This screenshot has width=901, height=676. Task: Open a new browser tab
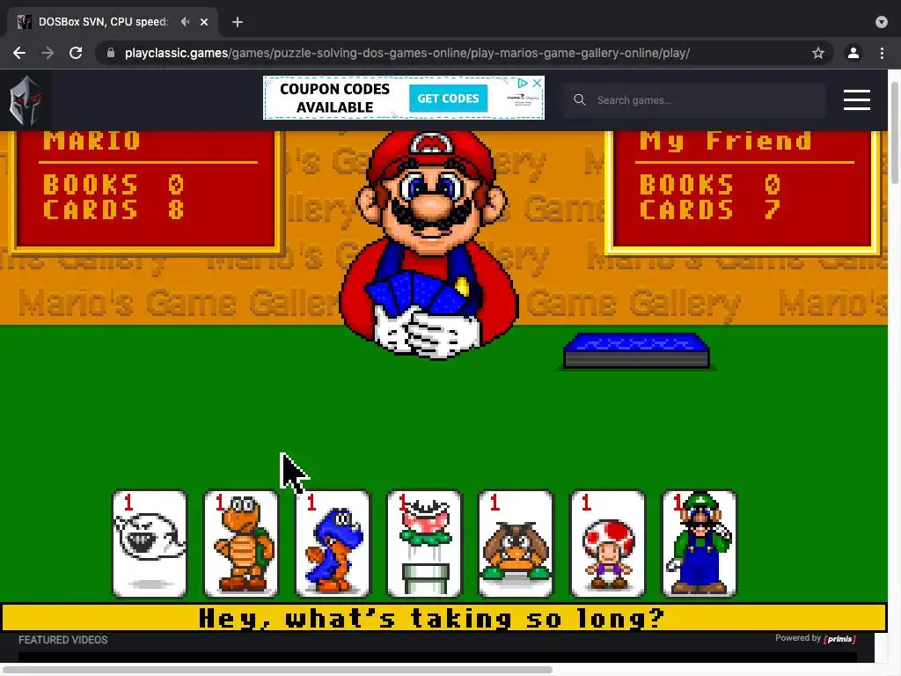coord(238,22)
